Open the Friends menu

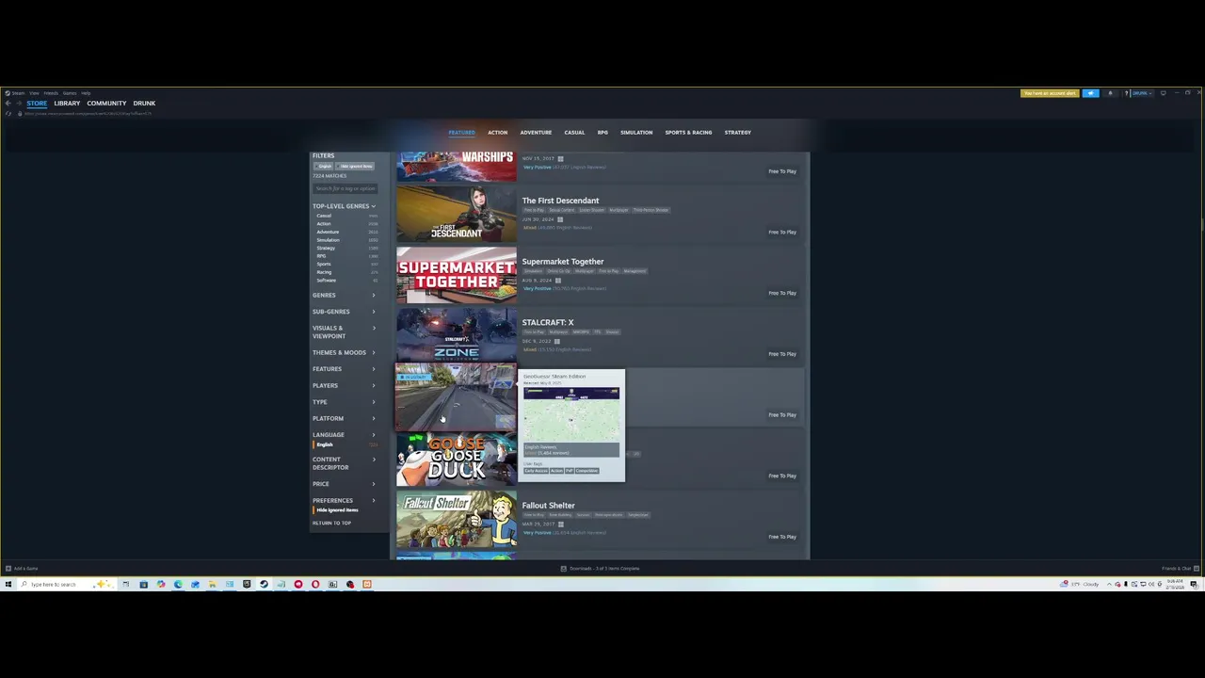point(51,93)
